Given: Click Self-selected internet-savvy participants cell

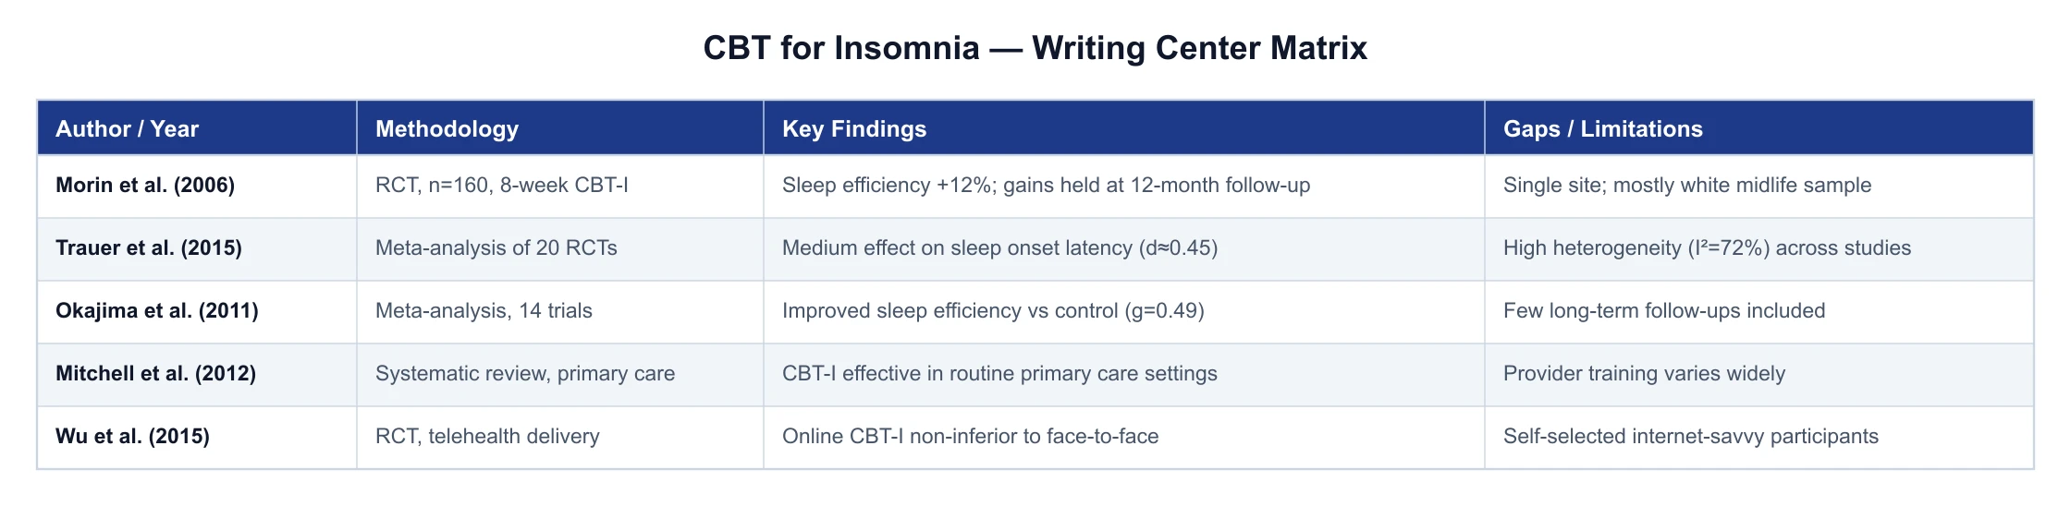Looking at the screenshot, I should (1759, 437).
